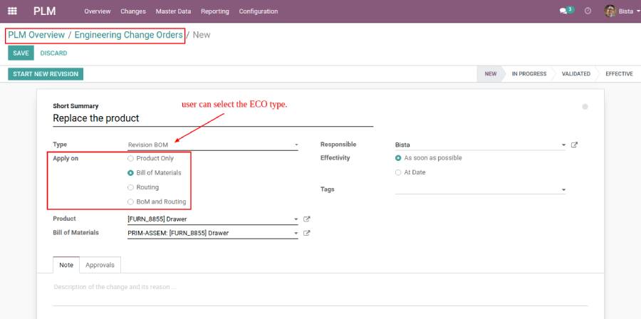Viewport: 641px width, 319px height.
Task: Switch to the Approvals tab
Action: coord(100,265)
